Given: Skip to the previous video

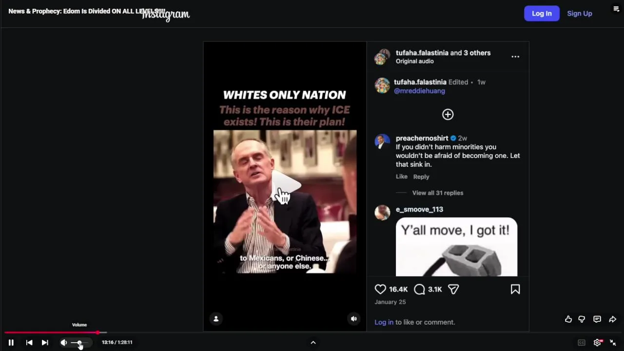Looking at the screenshot, I should (x=29, y=343).
